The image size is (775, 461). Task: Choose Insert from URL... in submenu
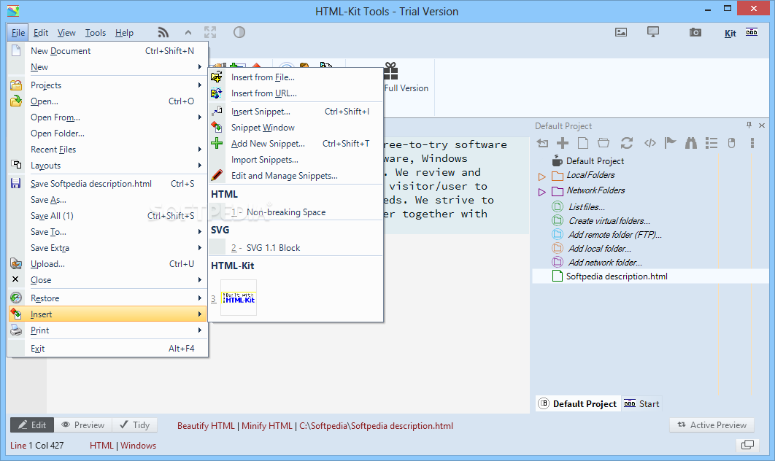tap(296, 93)
